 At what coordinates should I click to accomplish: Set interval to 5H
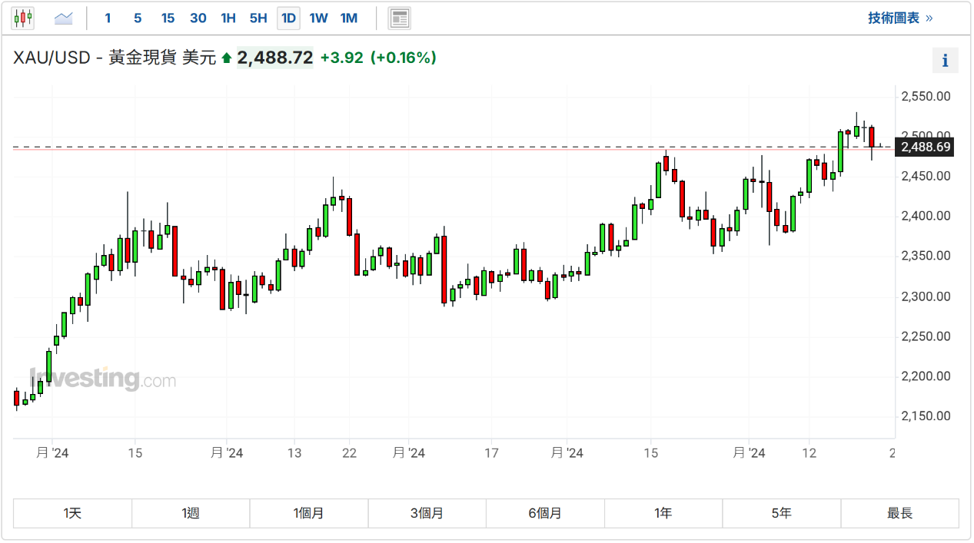(x=258, y=18)
